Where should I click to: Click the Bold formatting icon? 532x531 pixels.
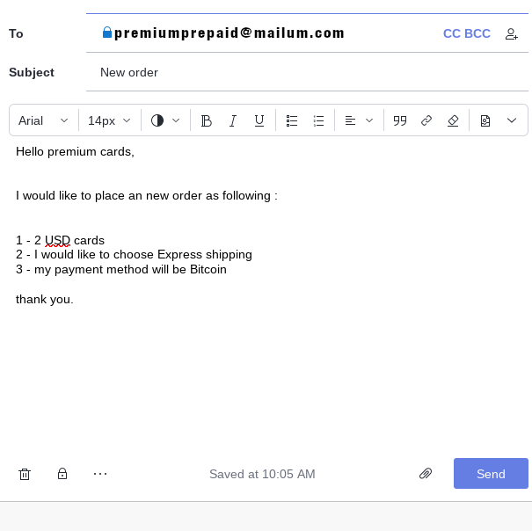coord(207,120)
